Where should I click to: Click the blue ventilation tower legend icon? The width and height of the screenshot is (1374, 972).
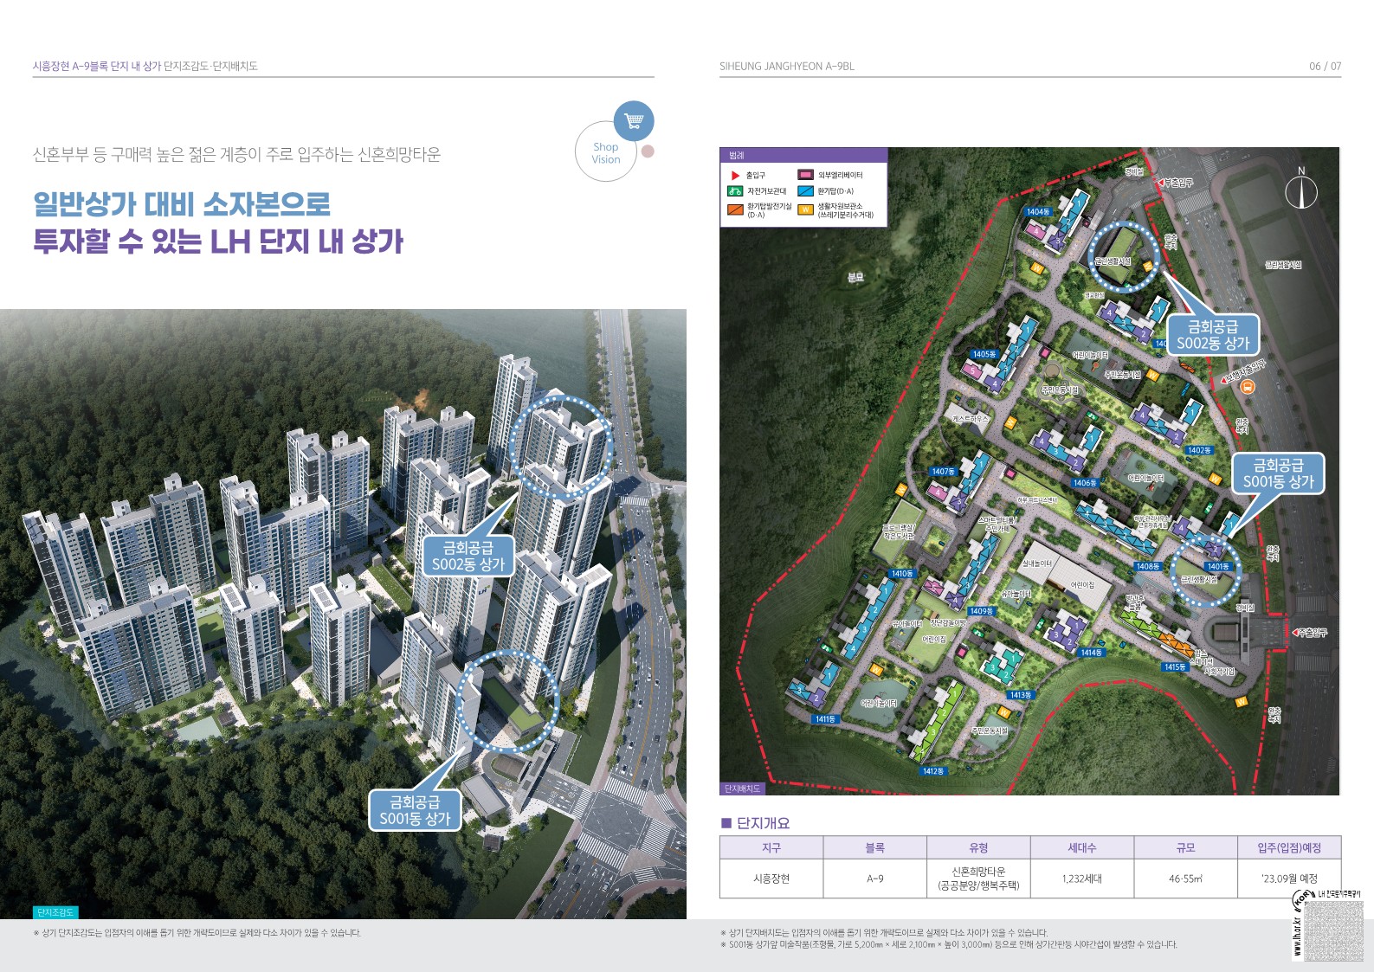pyautogui.click(x=805, y=191)
